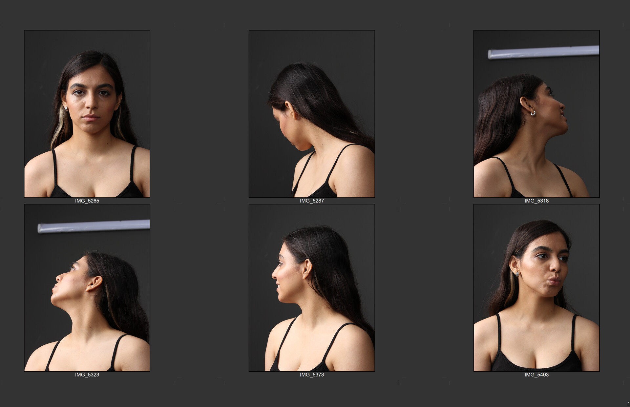The width and height of the screenshot is (630, 407).
Task: Click the IMG_5323 filename label
Action: (x=87, y=375)
